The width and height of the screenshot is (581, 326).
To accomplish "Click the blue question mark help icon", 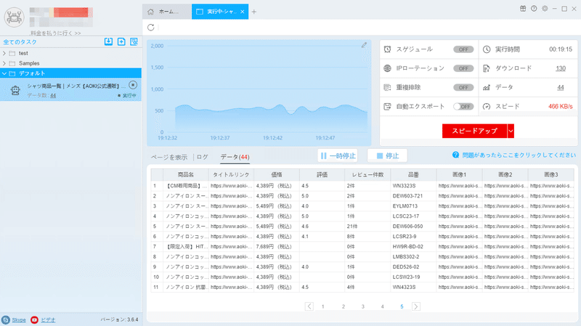I will coord(456,155).
